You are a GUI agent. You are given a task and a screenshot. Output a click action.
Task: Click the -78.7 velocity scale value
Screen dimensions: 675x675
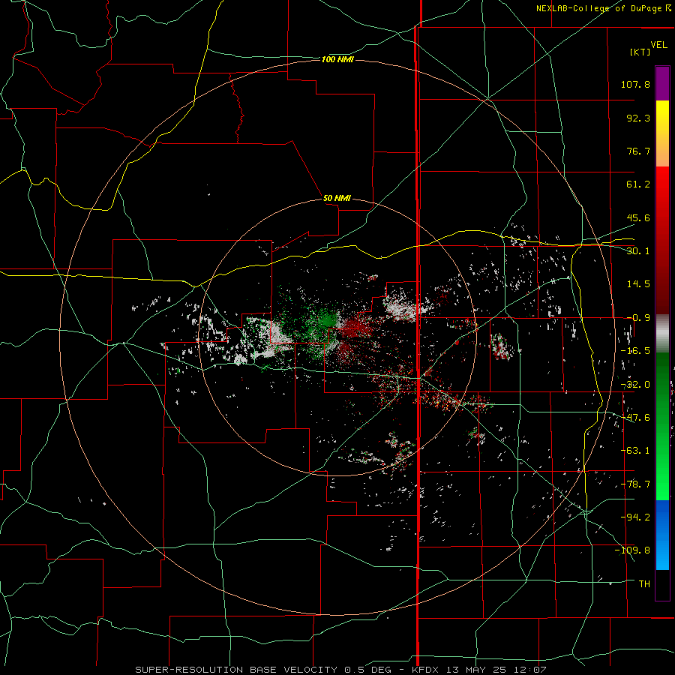point(635,484)
